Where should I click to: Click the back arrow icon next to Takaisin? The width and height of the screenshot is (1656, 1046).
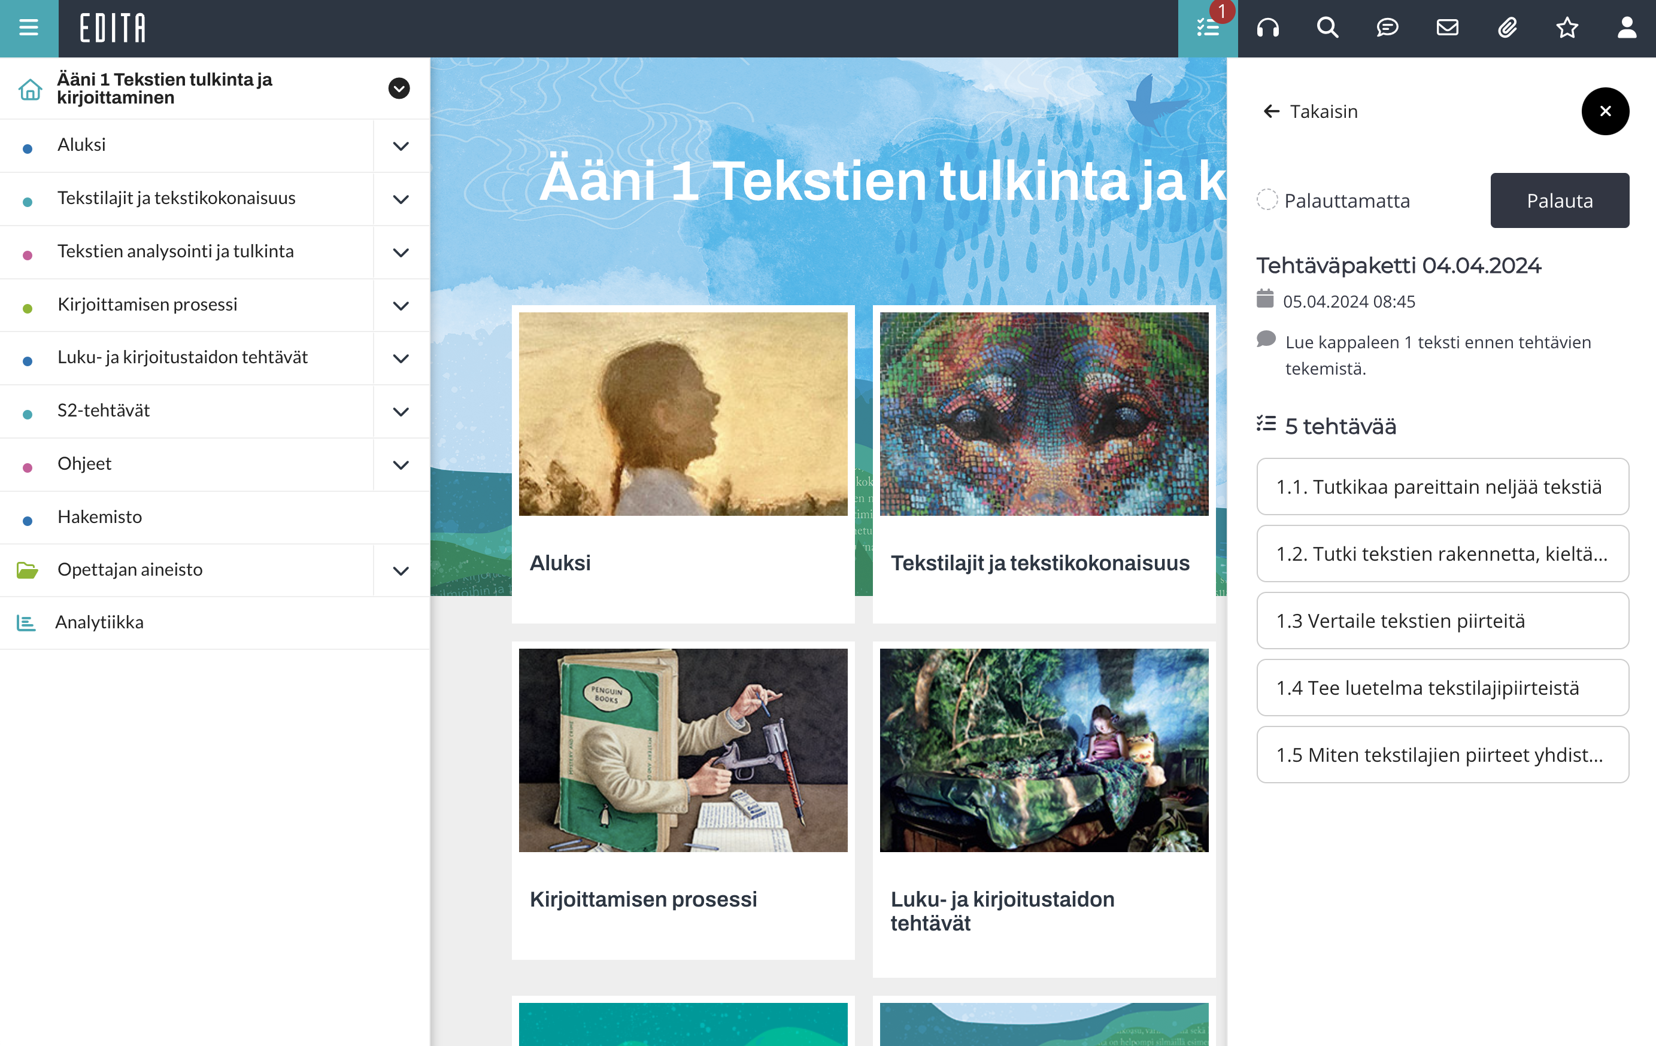tap(1272, 111)
